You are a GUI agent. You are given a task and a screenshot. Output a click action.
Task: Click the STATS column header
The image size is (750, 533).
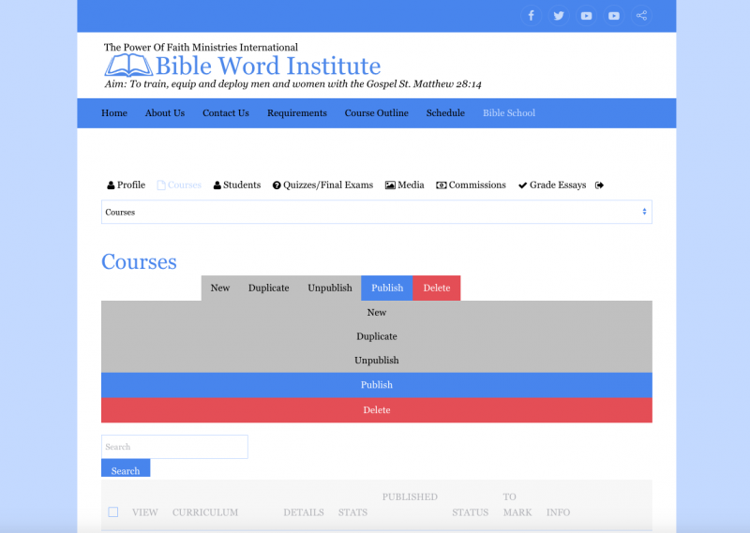(x=353, y=512)
